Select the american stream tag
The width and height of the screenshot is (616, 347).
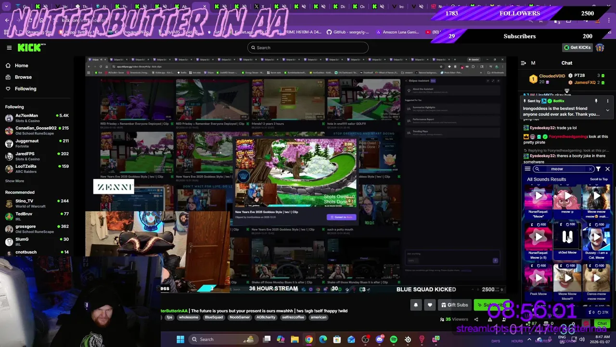pos(319,318)
